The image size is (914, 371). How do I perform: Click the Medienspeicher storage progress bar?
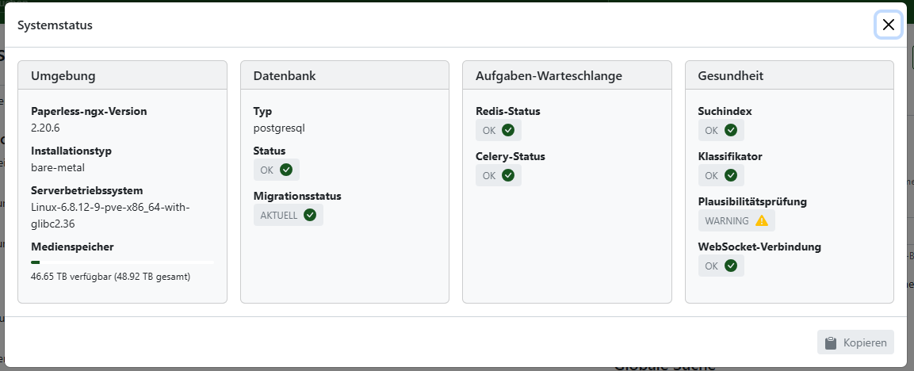(x=122, y=262)
